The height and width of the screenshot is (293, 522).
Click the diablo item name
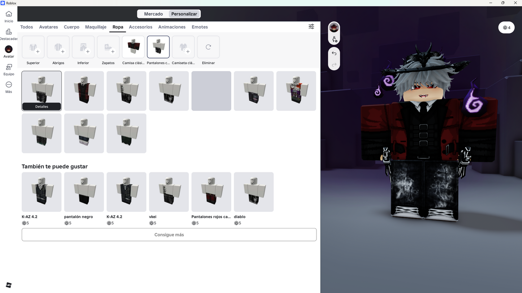point(240,217)
